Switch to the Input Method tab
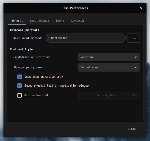 [x=39, y=21]
